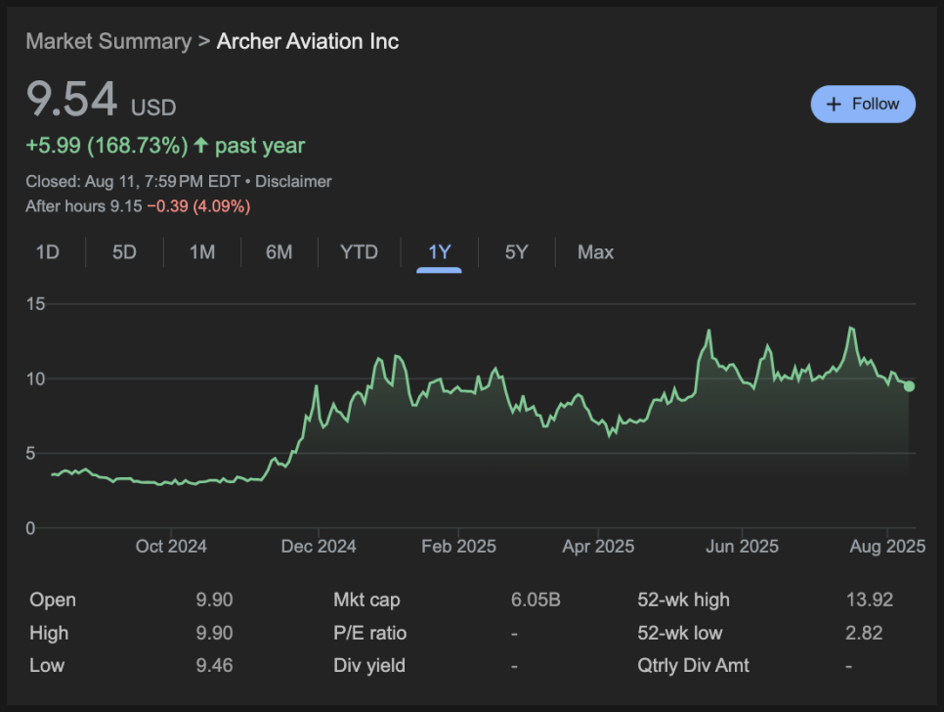Click the Apr 2025 axis label

(x=598, y=547)
